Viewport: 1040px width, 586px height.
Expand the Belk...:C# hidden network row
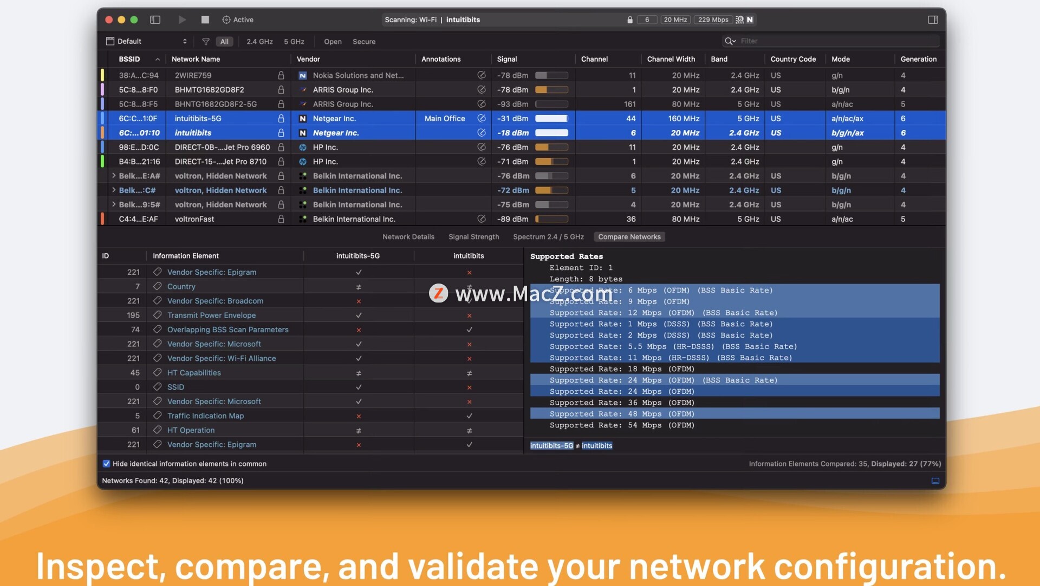[x=114, y=190]
